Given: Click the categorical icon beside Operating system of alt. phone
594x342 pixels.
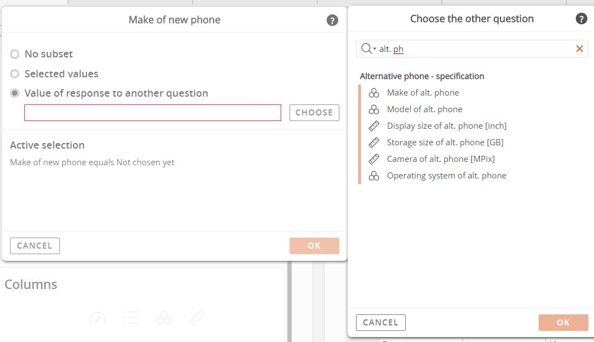Looking at the screenshot, I should [374, 176].
